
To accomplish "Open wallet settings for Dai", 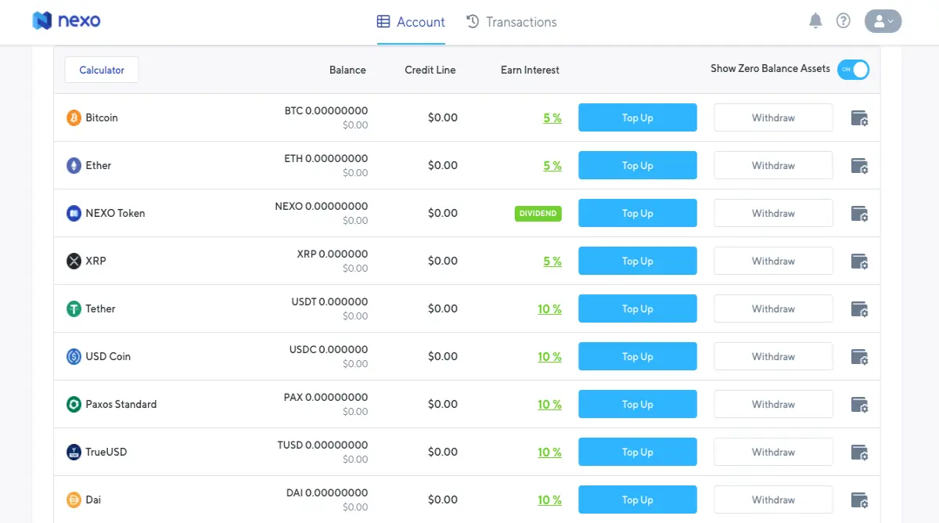I will click(x=859, y=500).
